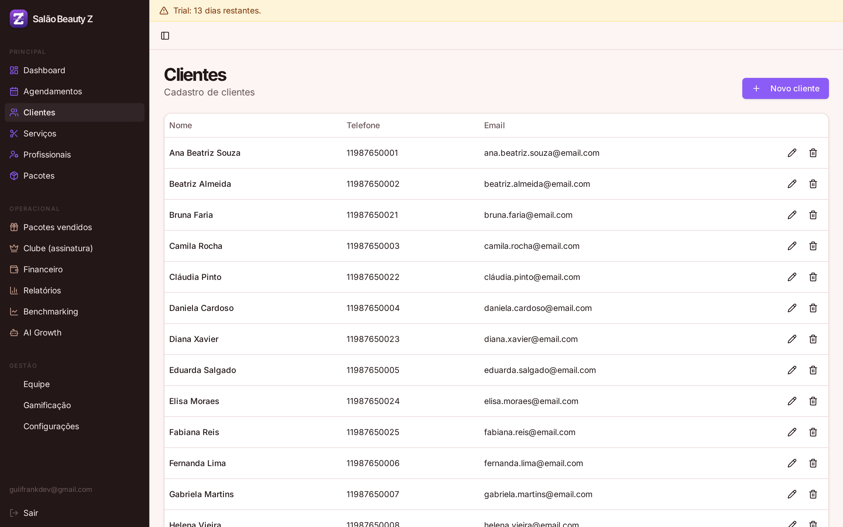Image resolution: width=843 pixels, height=527 pixels.
Task: Edit client Bruna Faria
Action: pos(792,215)
